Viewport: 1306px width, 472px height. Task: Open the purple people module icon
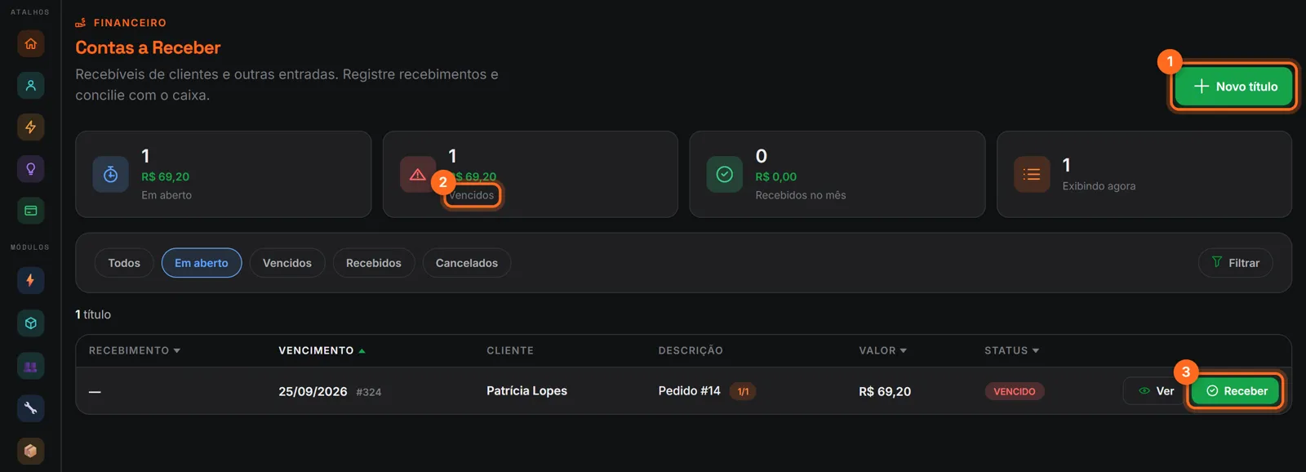click(x=30, y=366)
